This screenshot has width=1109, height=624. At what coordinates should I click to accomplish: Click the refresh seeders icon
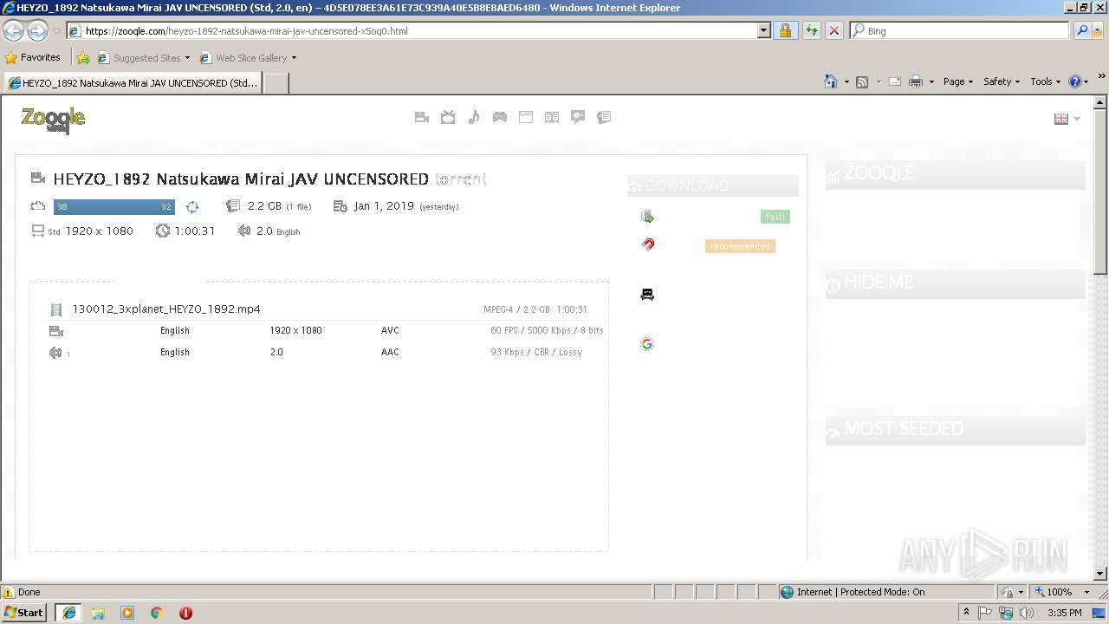click(x=192, y=206)
